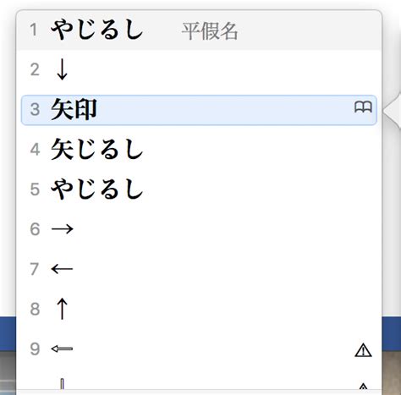Select the partially visible bottom arrow candidate
This screenshot has width=401, height=395.
[x=62, y=384]
